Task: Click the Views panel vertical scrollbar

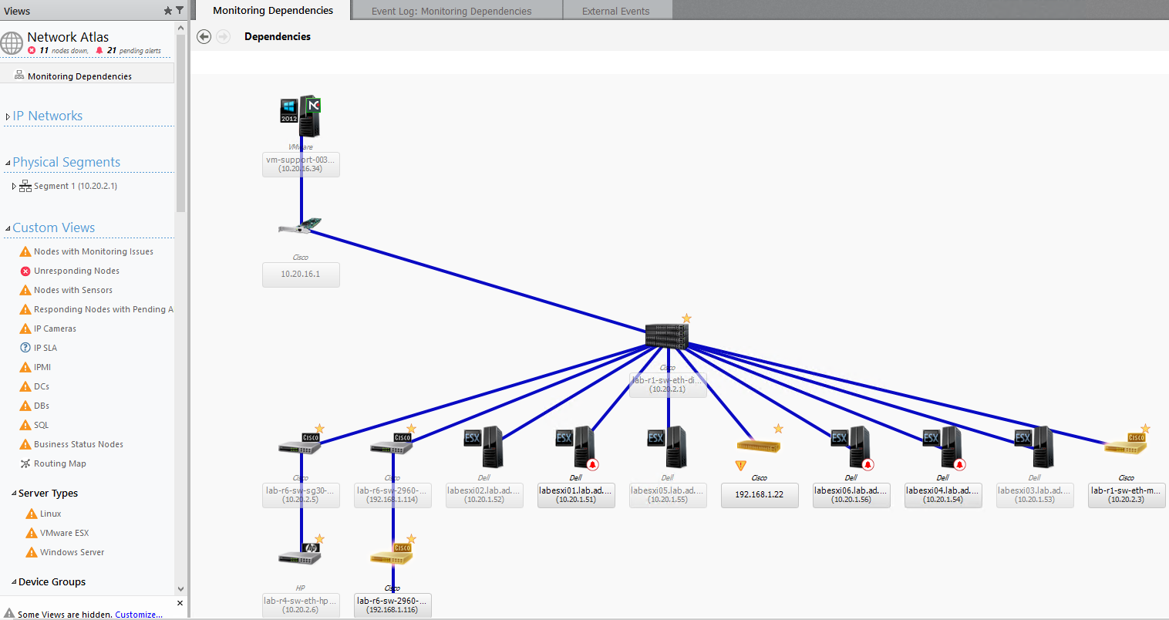Action: pyautogui.click(x=180, y=123)
